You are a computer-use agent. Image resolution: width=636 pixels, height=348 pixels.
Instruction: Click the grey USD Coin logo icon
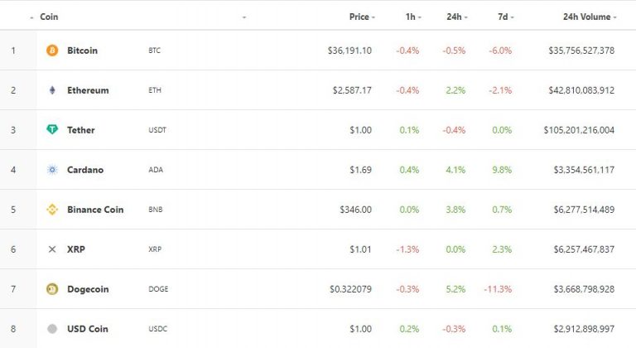pos(52,328)
